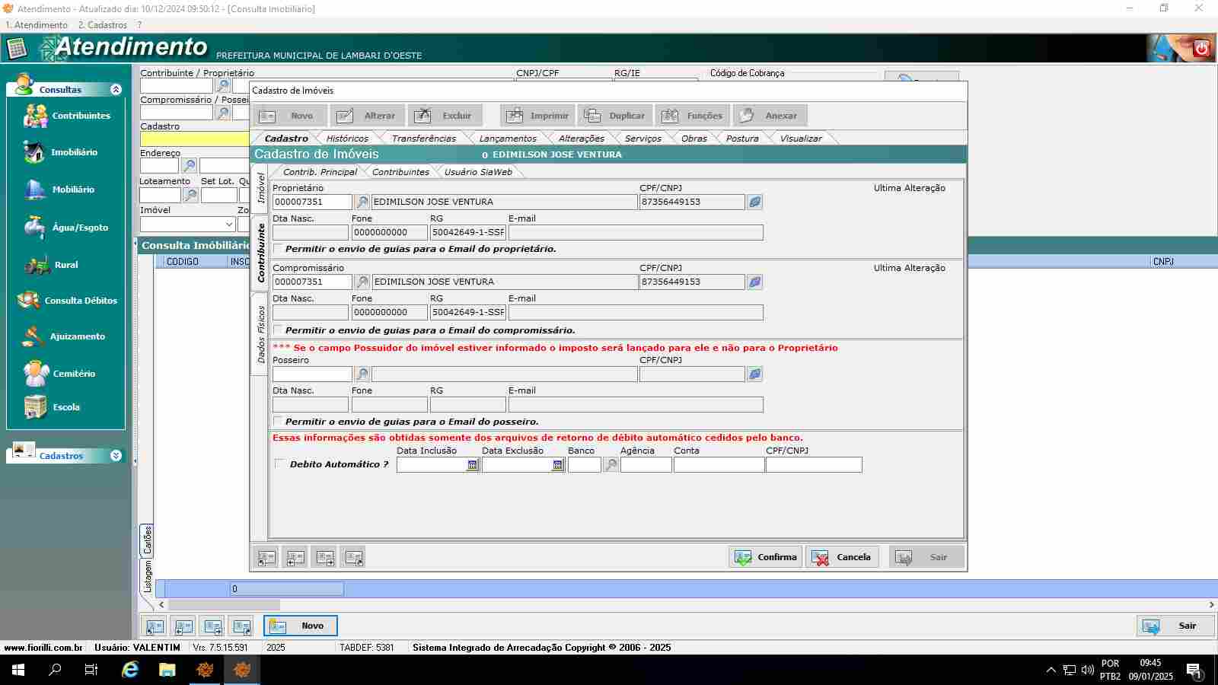Check the guias email option for compromissário

point(279,330)
